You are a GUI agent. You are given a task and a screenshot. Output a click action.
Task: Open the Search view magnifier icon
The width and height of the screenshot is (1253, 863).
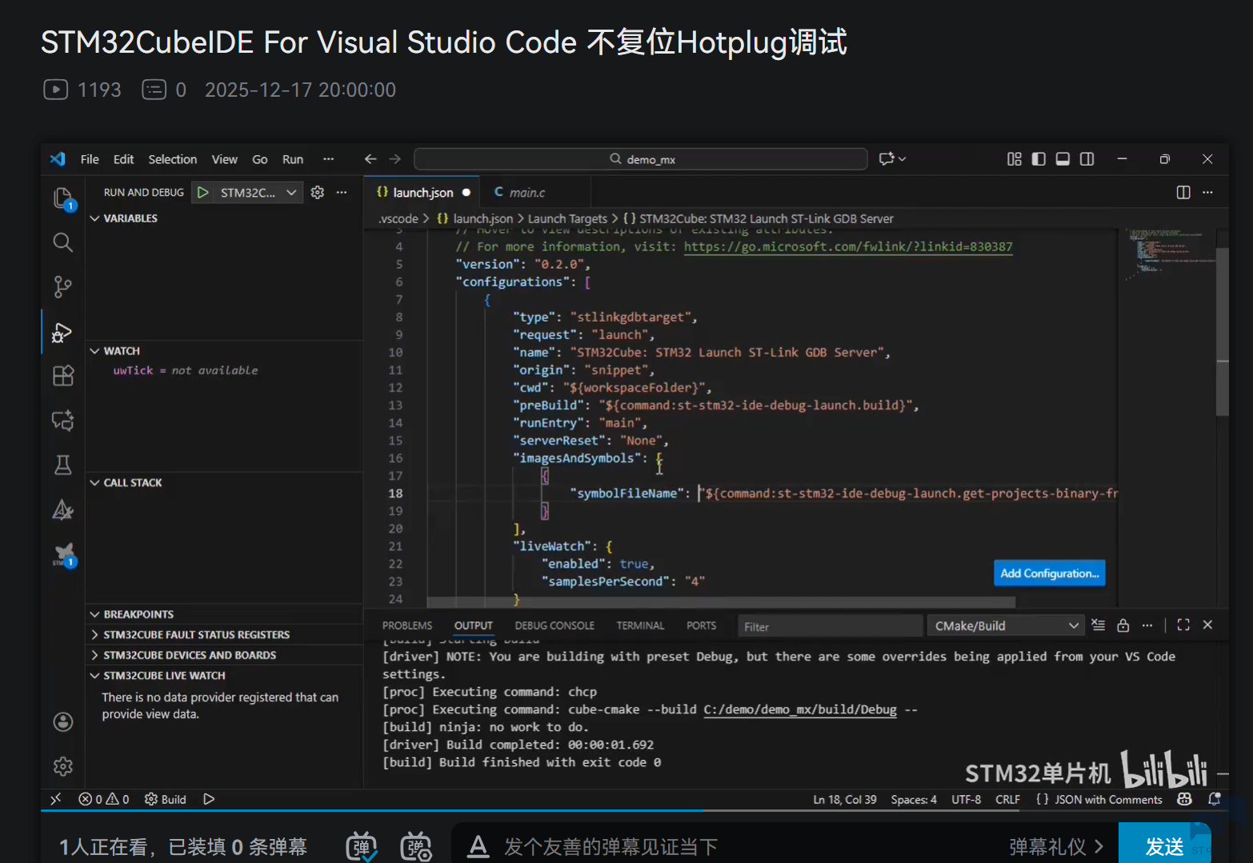(x=62, y=242)
